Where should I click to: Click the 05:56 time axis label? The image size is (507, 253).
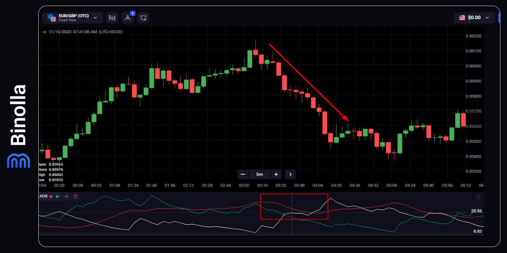(447, 185)
